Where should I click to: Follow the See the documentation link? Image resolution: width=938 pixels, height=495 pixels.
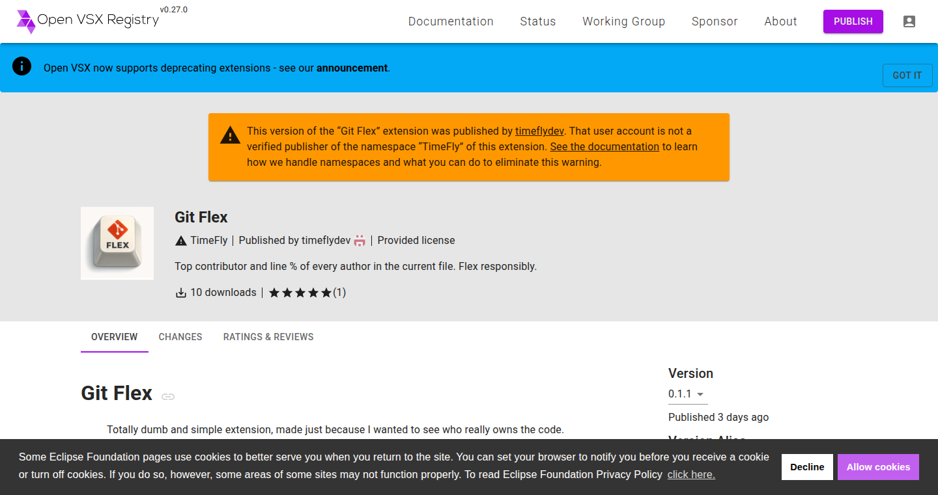[x=604, y=147]
